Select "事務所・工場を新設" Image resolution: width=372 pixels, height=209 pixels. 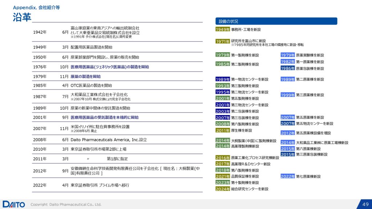(x=246, y=30)
